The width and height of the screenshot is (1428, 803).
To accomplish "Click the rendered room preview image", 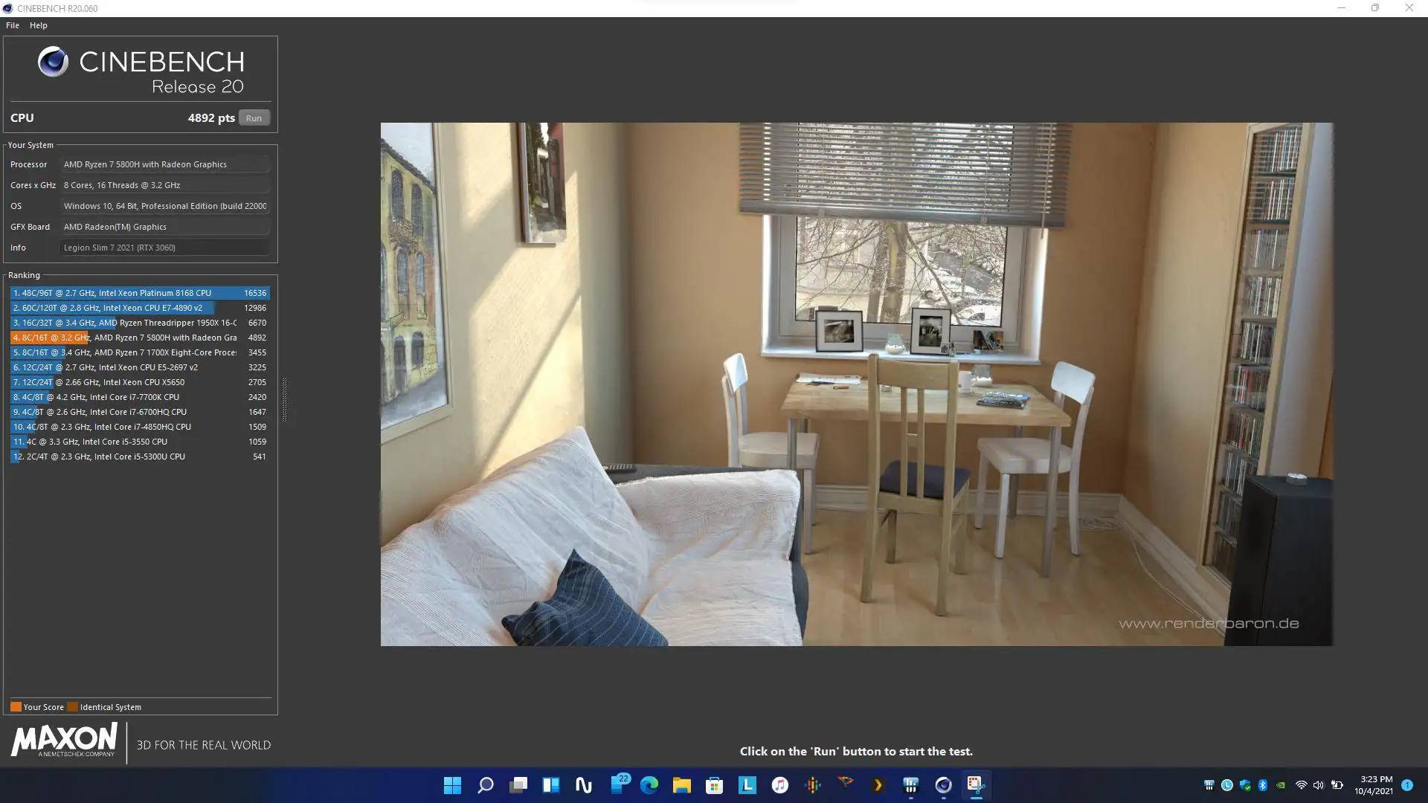I will [x=856, y=384].
